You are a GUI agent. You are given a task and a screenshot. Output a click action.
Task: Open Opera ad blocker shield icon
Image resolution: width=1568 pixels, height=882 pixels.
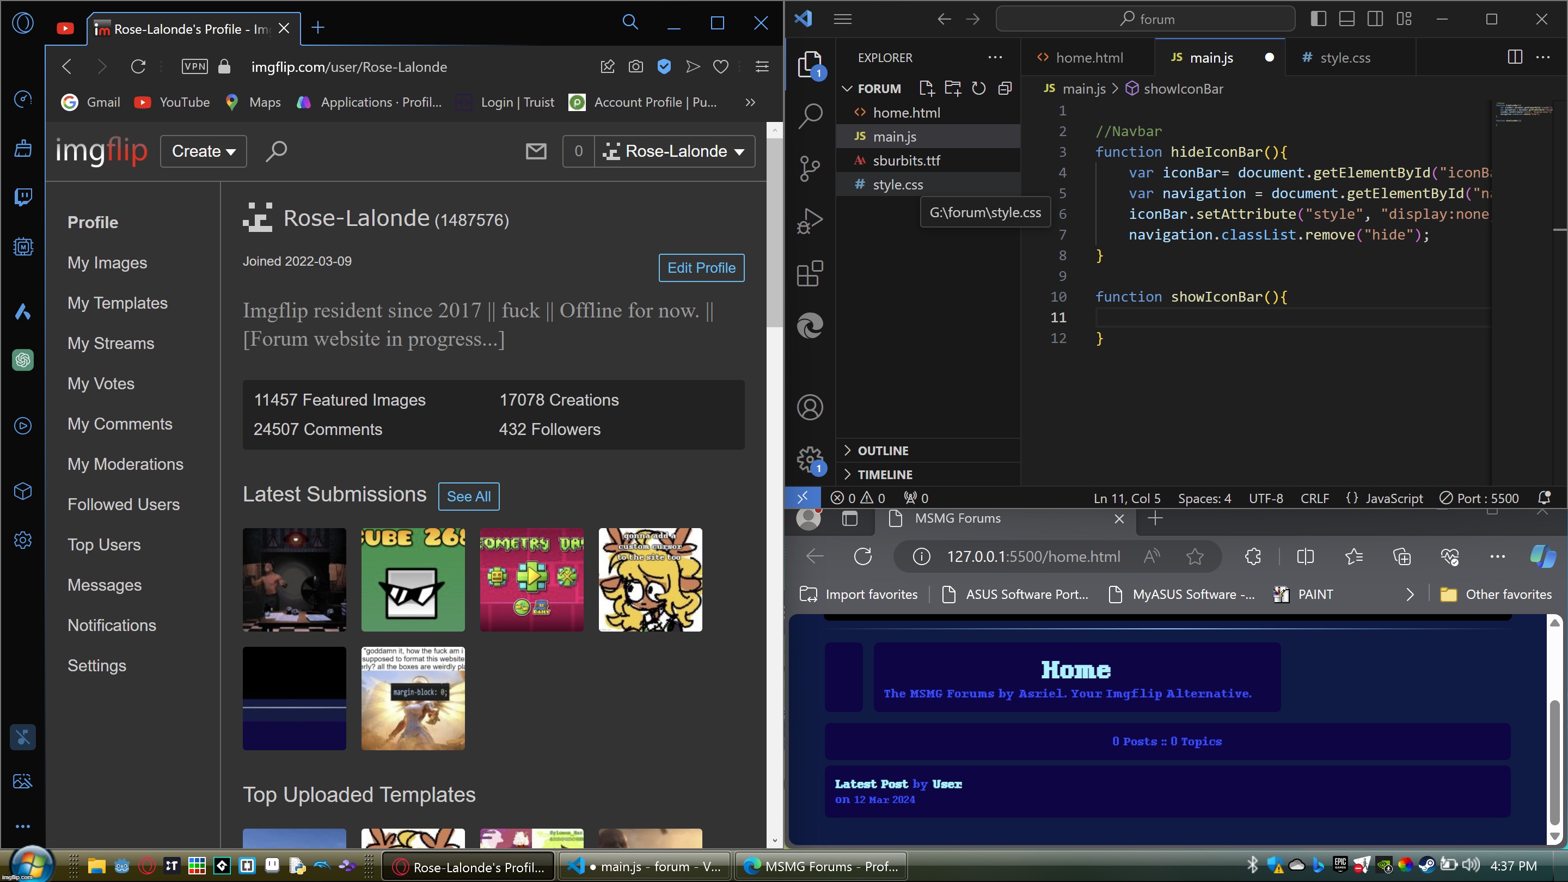(x=664, y=66)
